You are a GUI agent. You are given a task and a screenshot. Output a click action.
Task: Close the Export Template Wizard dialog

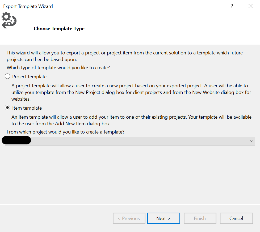(250, 6)
